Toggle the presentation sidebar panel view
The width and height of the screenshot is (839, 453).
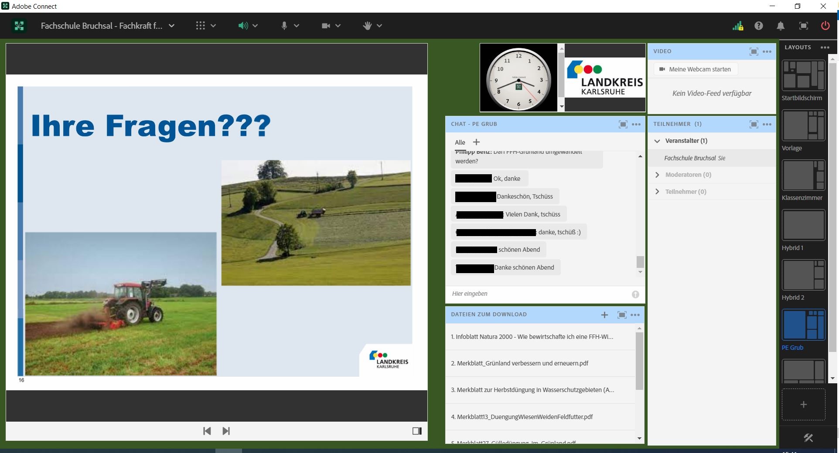click(417, 431)
